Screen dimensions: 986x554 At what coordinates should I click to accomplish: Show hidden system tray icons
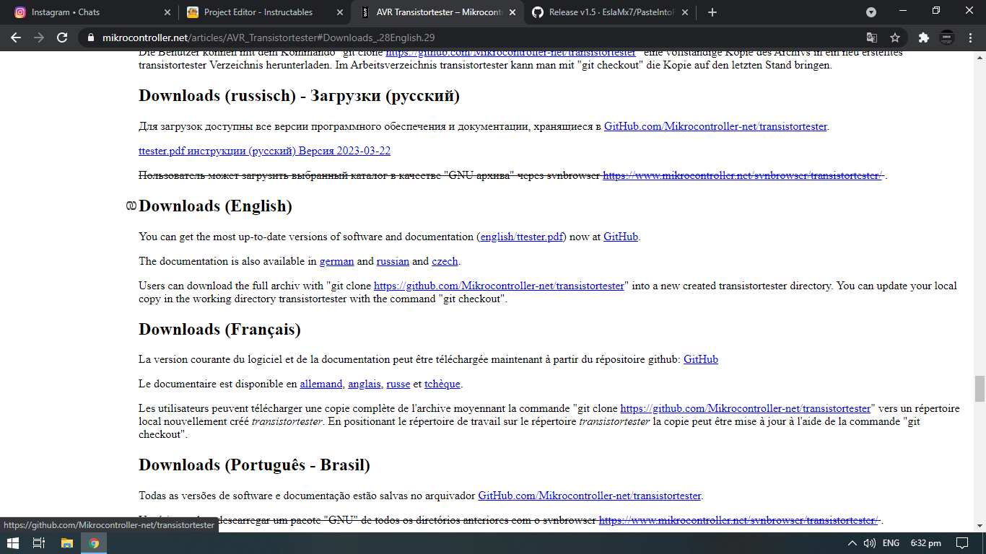point(852,543)
